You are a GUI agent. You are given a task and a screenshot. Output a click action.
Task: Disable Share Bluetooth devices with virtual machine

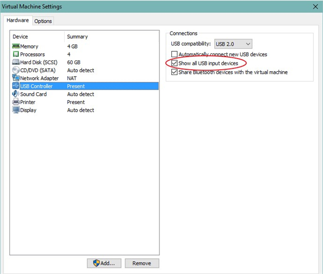pyautogui.click(x=174, y=72)
